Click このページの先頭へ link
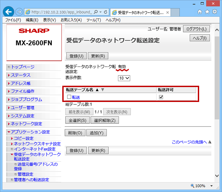This screenshot has height=192, width=222. pos(189,142)
